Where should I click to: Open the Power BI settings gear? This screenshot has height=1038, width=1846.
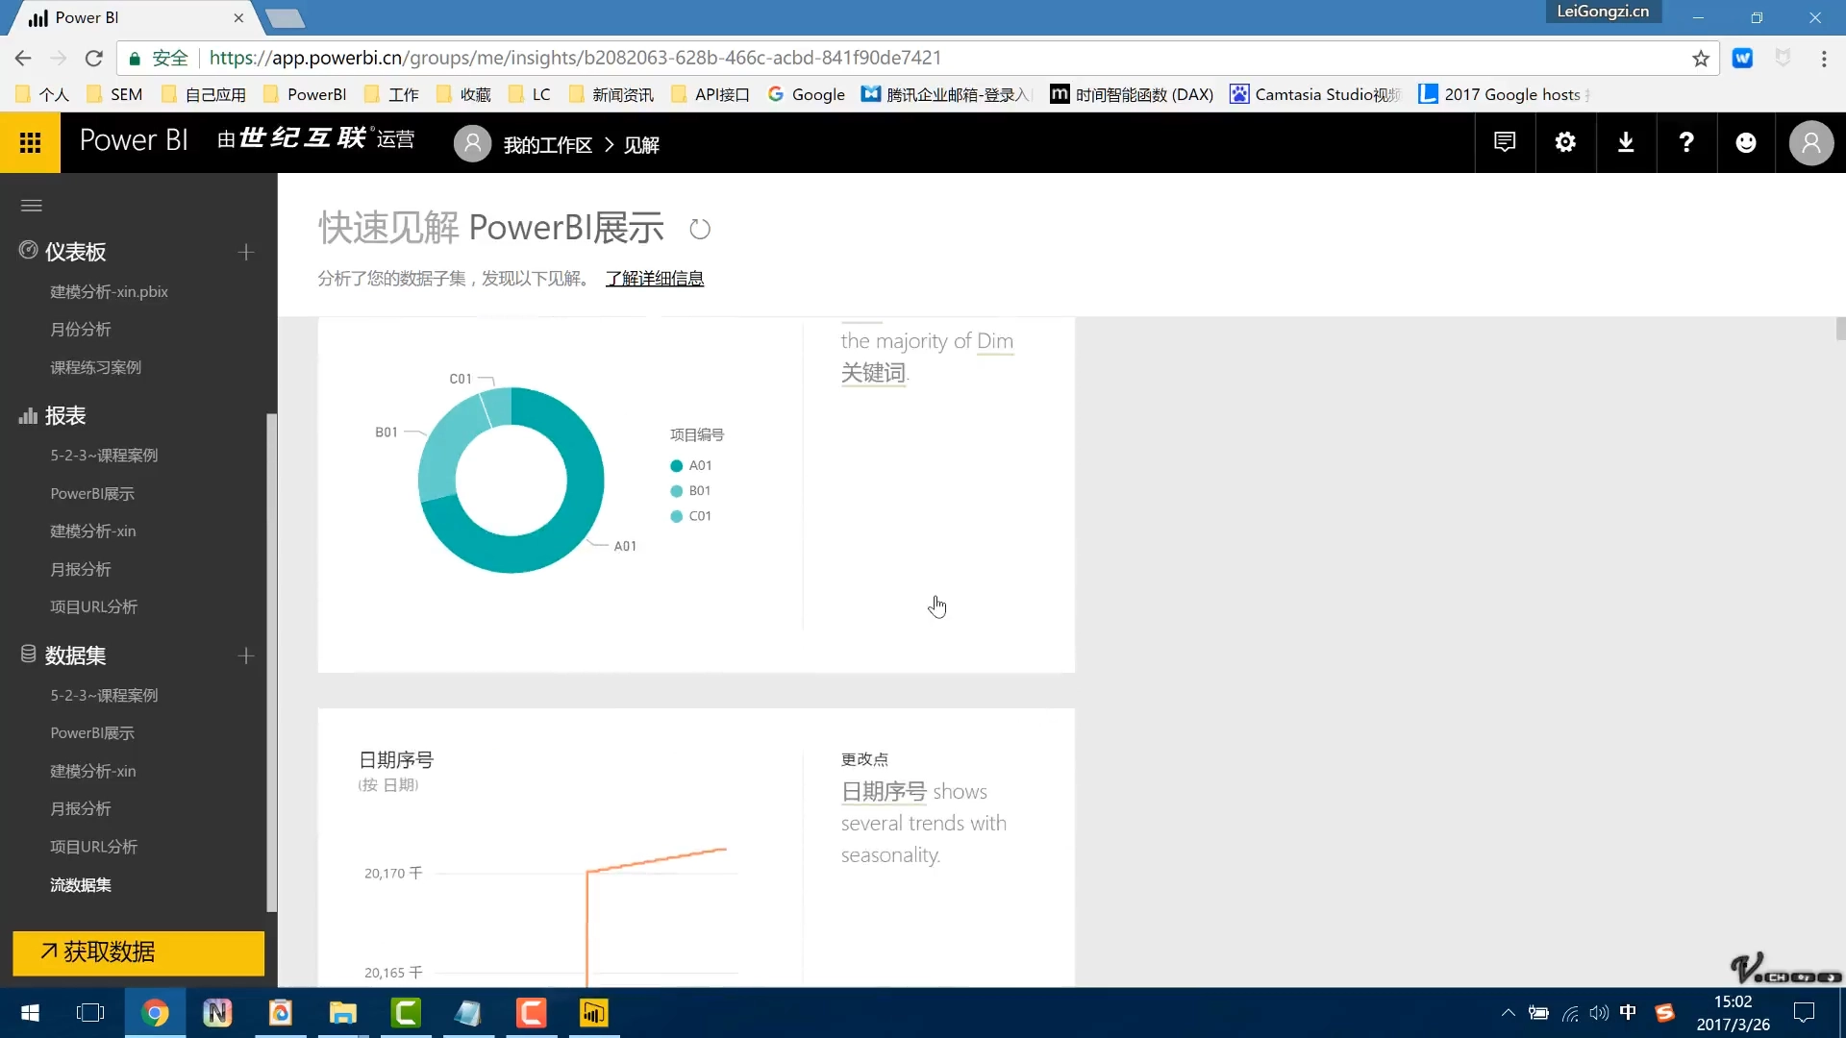(1564, 142)
